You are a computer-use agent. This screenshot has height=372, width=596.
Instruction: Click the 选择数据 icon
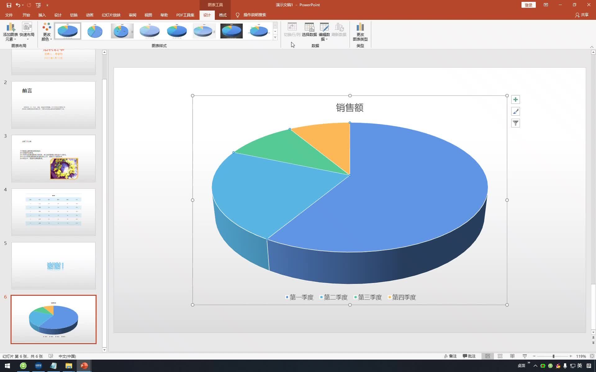tap(309, 30)
